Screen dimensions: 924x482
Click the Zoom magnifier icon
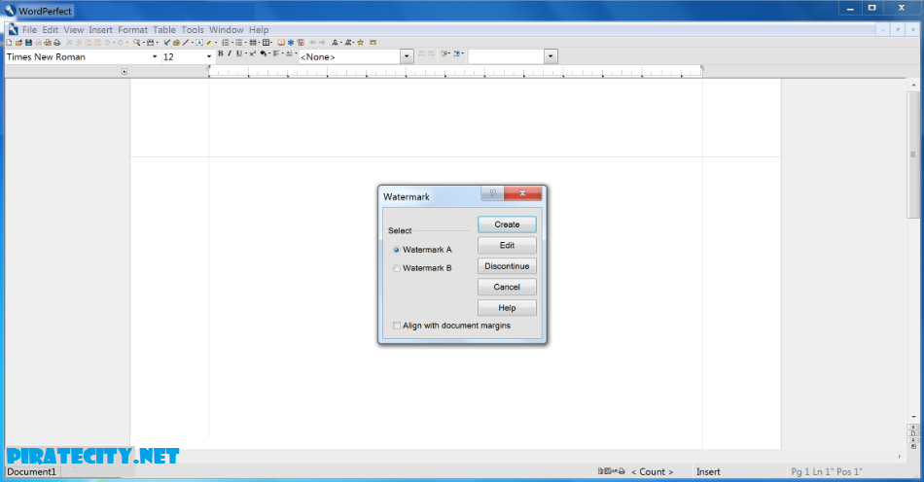point(137,43)
